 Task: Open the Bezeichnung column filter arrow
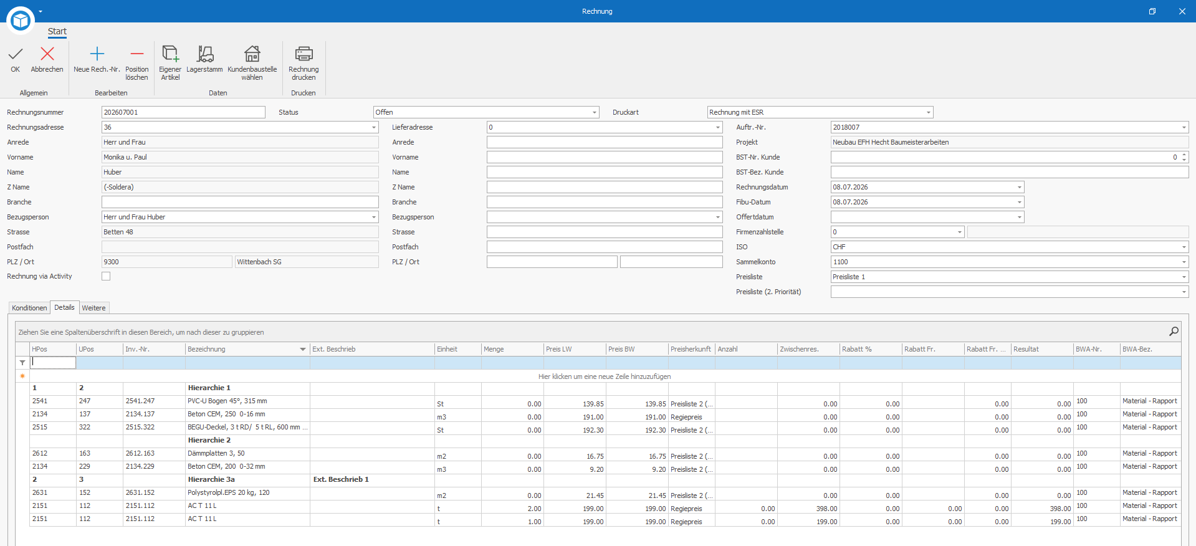coord(303,349)
